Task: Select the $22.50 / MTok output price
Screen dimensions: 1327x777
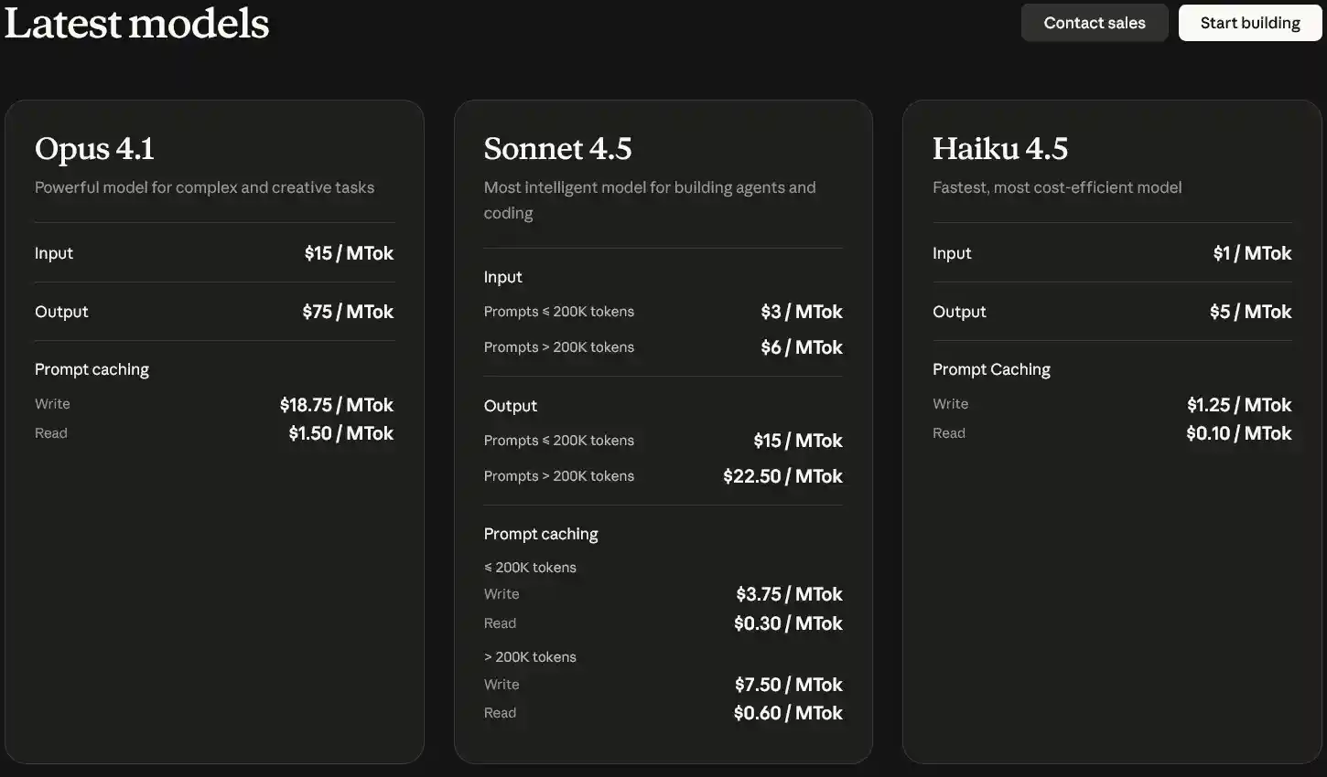Action: [x=782, y=476]
